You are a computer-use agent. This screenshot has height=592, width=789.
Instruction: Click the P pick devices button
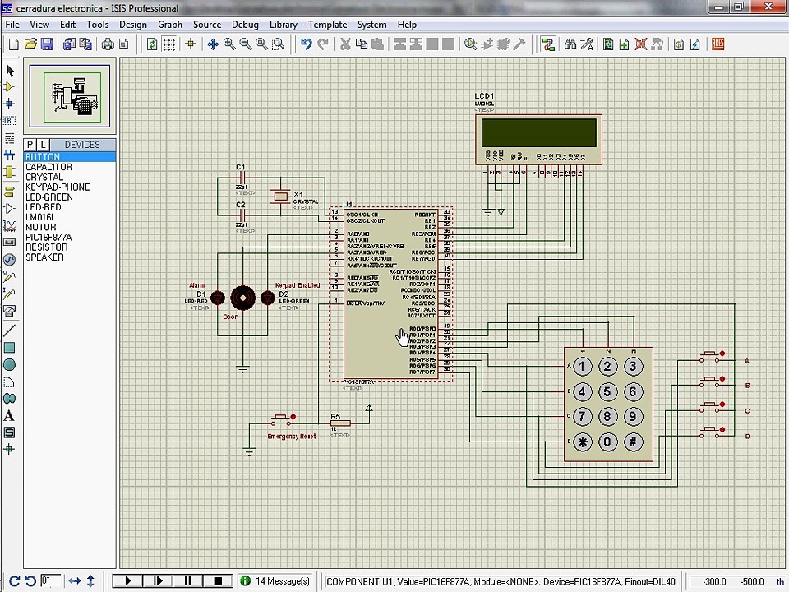coord(30,145)
